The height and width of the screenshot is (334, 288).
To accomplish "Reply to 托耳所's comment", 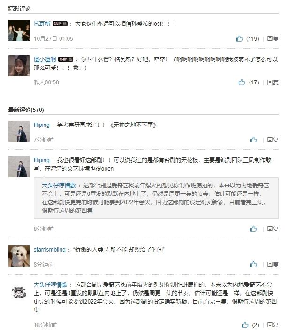I will pos(273,39).
